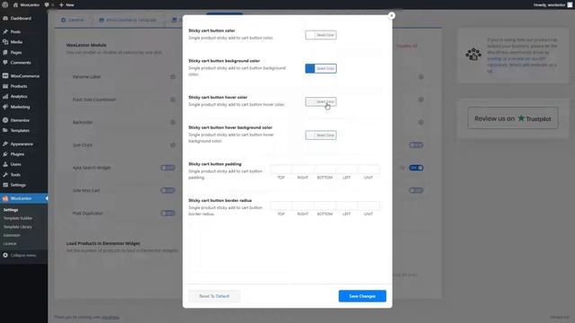Viewport: 575px width, 323px height.
Task: Click the padding RIGHT input field
Action: pos(303,170)
